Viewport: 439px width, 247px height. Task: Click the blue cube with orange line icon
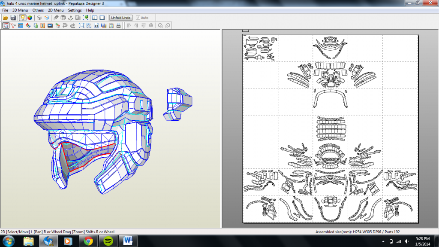tap(47, 18)
